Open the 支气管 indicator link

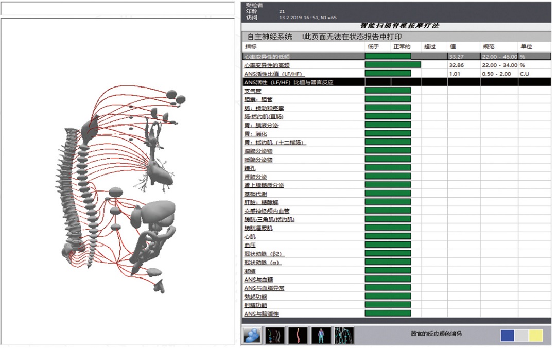click(253, 91)
